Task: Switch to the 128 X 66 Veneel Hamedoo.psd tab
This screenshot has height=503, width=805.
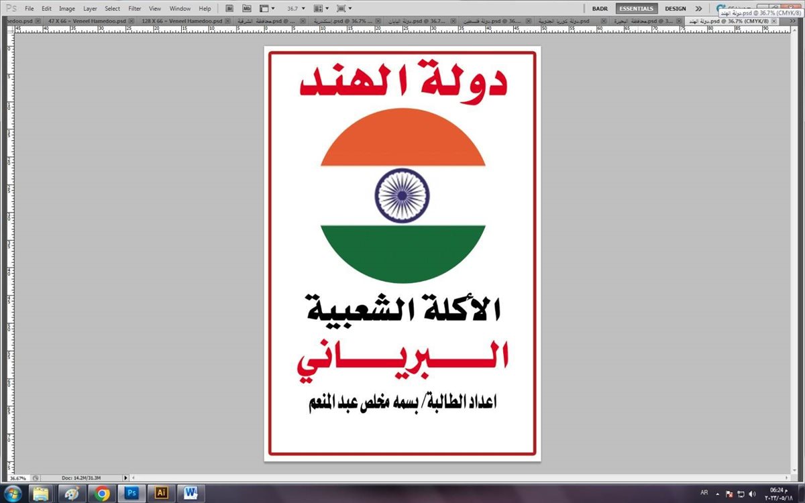Action: [x=180, y=21]
